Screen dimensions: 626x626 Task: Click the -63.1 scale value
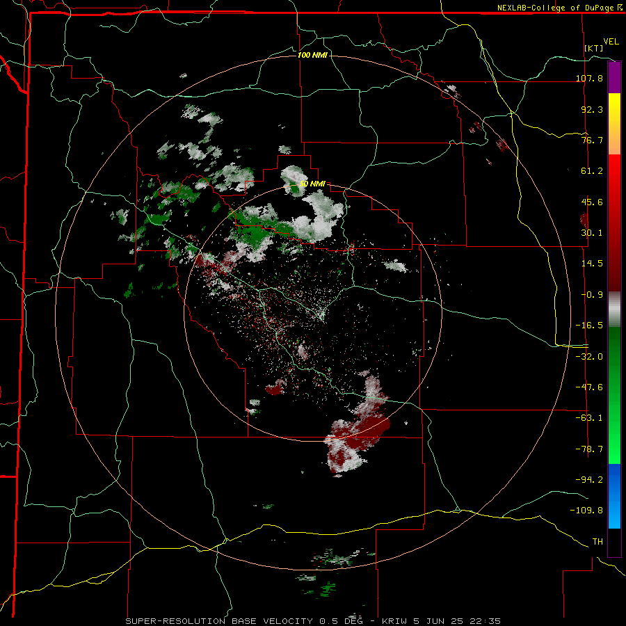tap(589, 418)
